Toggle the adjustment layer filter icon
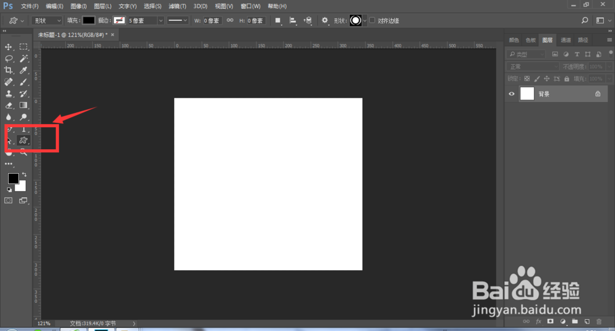 pyautogui.click(x=566, y=54)
